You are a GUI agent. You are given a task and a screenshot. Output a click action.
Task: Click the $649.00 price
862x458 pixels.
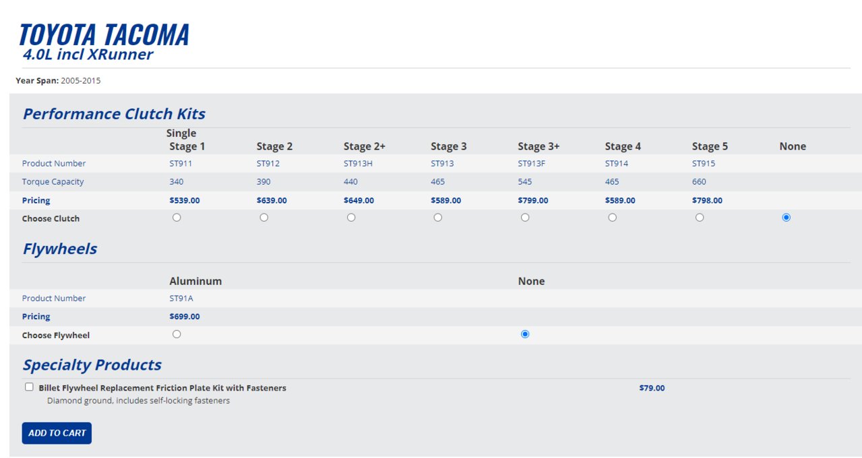point(359,201)
